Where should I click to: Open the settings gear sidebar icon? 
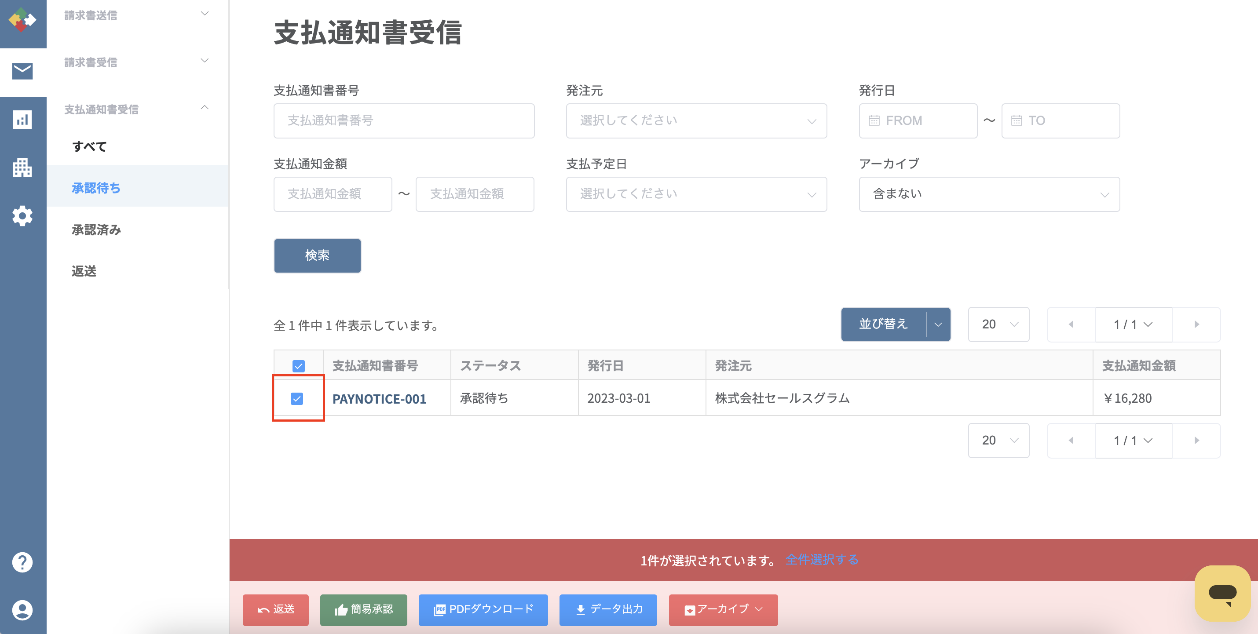click(x=22, y=216)
